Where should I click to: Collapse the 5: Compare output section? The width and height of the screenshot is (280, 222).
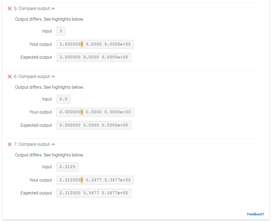(x=53, y=9)
